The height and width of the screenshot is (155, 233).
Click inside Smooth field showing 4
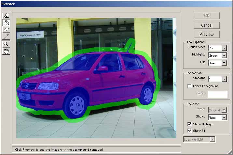point(215,79)
